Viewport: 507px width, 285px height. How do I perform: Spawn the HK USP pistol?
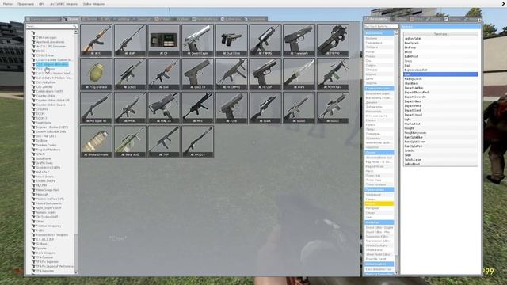coord(265,74)
